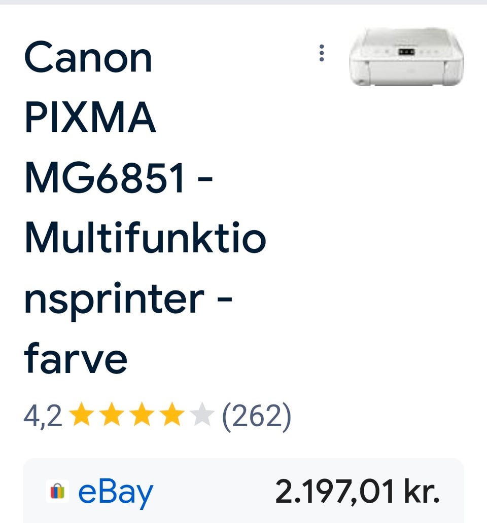Click the word farve in title

[x=76, y=358]
